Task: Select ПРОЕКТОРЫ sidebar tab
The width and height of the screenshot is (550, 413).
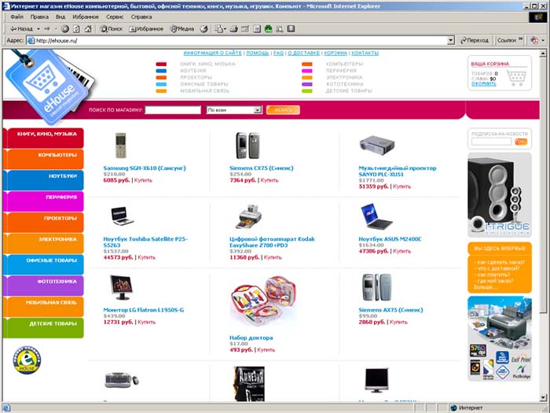Action: coord(43,223)
